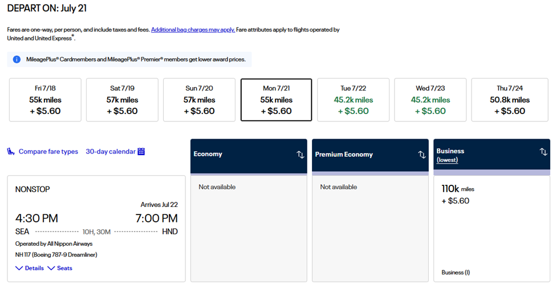This screenshot has height=284, width=556.
Task: Sort by Premium Economy column arrows
Action: pyautogui.click(x=421, y=155)
